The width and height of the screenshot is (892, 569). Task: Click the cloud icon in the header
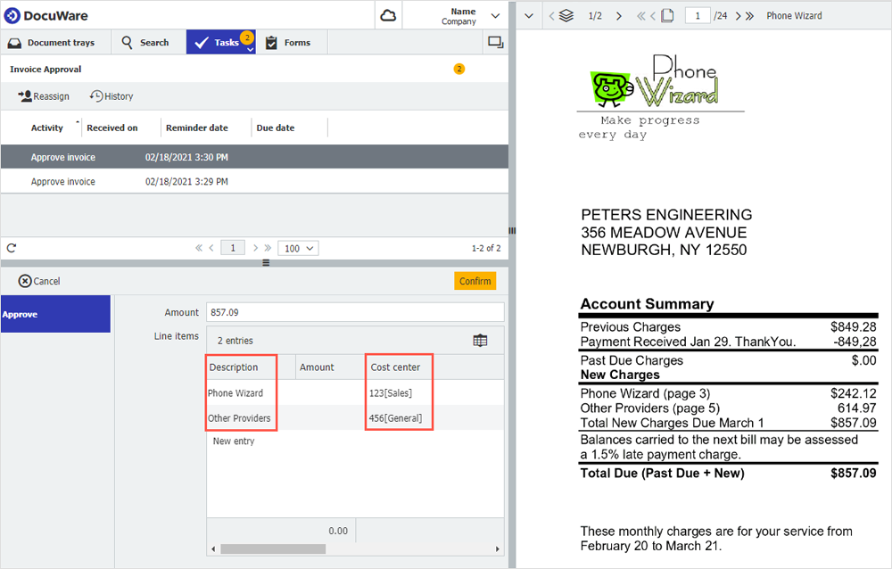tap(388, 15)
